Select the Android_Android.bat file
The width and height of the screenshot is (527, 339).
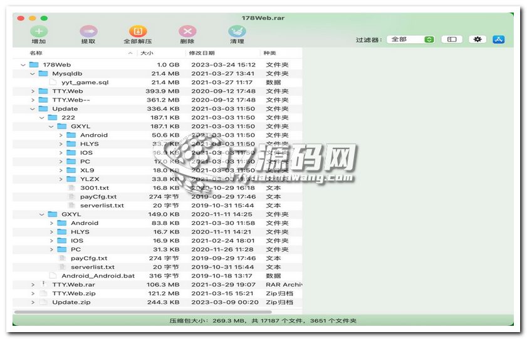(x=98, y=276)
